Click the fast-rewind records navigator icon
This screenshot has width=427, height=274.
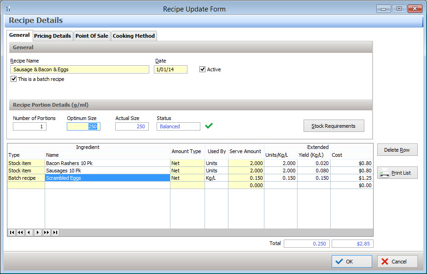(20, 232)
